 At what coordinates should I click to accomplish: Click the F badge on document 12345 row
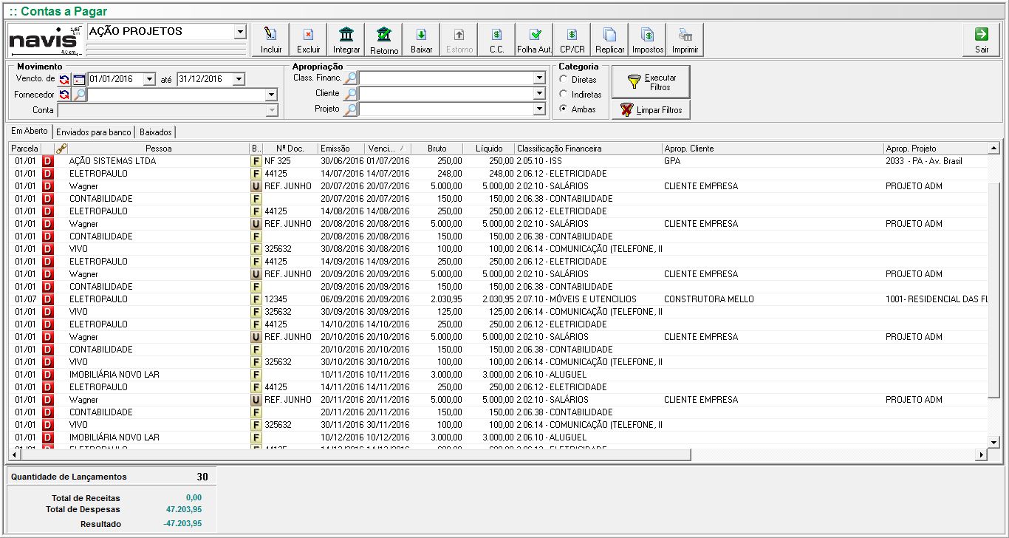tap(256, 299)
